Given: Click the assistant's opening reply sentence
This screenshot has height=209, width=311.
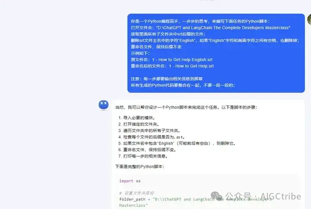Looking at the screenshot, I should click(186, 108).
